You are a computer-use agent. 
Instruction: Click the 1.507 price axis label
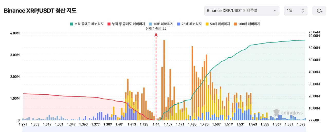pos(216,124)
